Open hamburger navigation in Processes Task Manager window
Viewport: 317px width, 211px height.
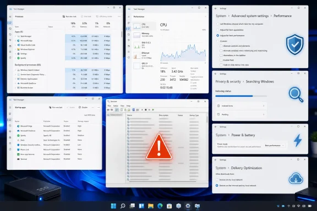10,16
